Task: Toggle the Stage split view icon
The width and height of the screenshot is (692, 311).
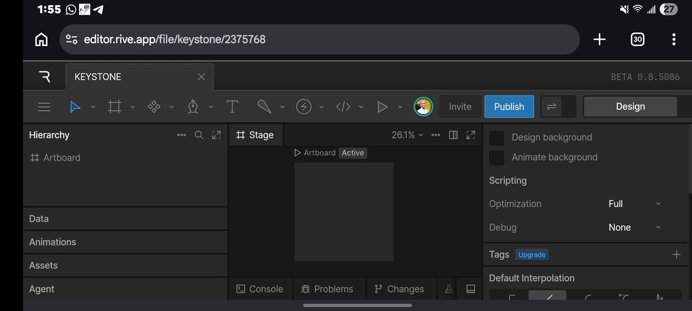Action: [453, 135]
